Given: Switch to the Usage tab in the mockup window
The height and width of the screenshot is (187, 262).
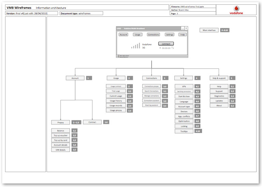Looking at the screenshot, I should tap(137, 35).
